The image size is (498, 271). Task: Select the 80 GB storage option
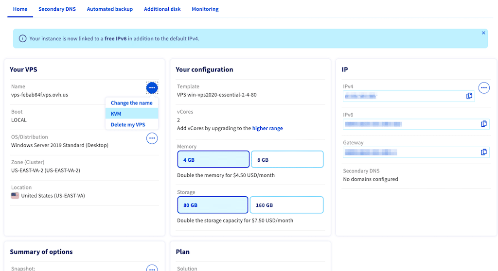click(x=213, y=204)
